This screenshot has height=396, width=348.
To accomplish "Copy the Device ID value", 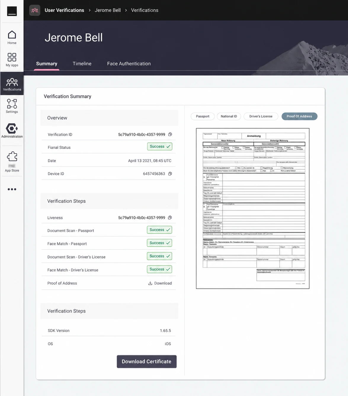I will click(170, 174).
